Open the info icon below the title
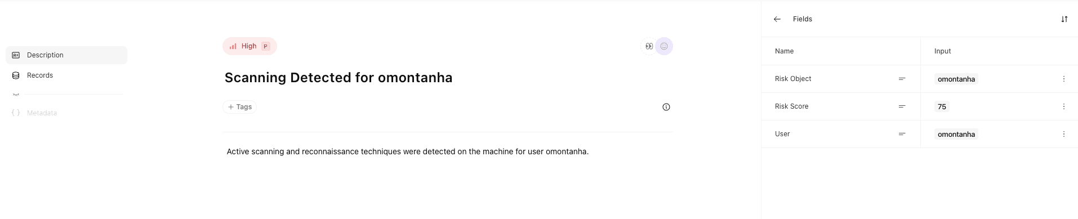The width and height of the screenshot is (1078, 219). (666, 107)
